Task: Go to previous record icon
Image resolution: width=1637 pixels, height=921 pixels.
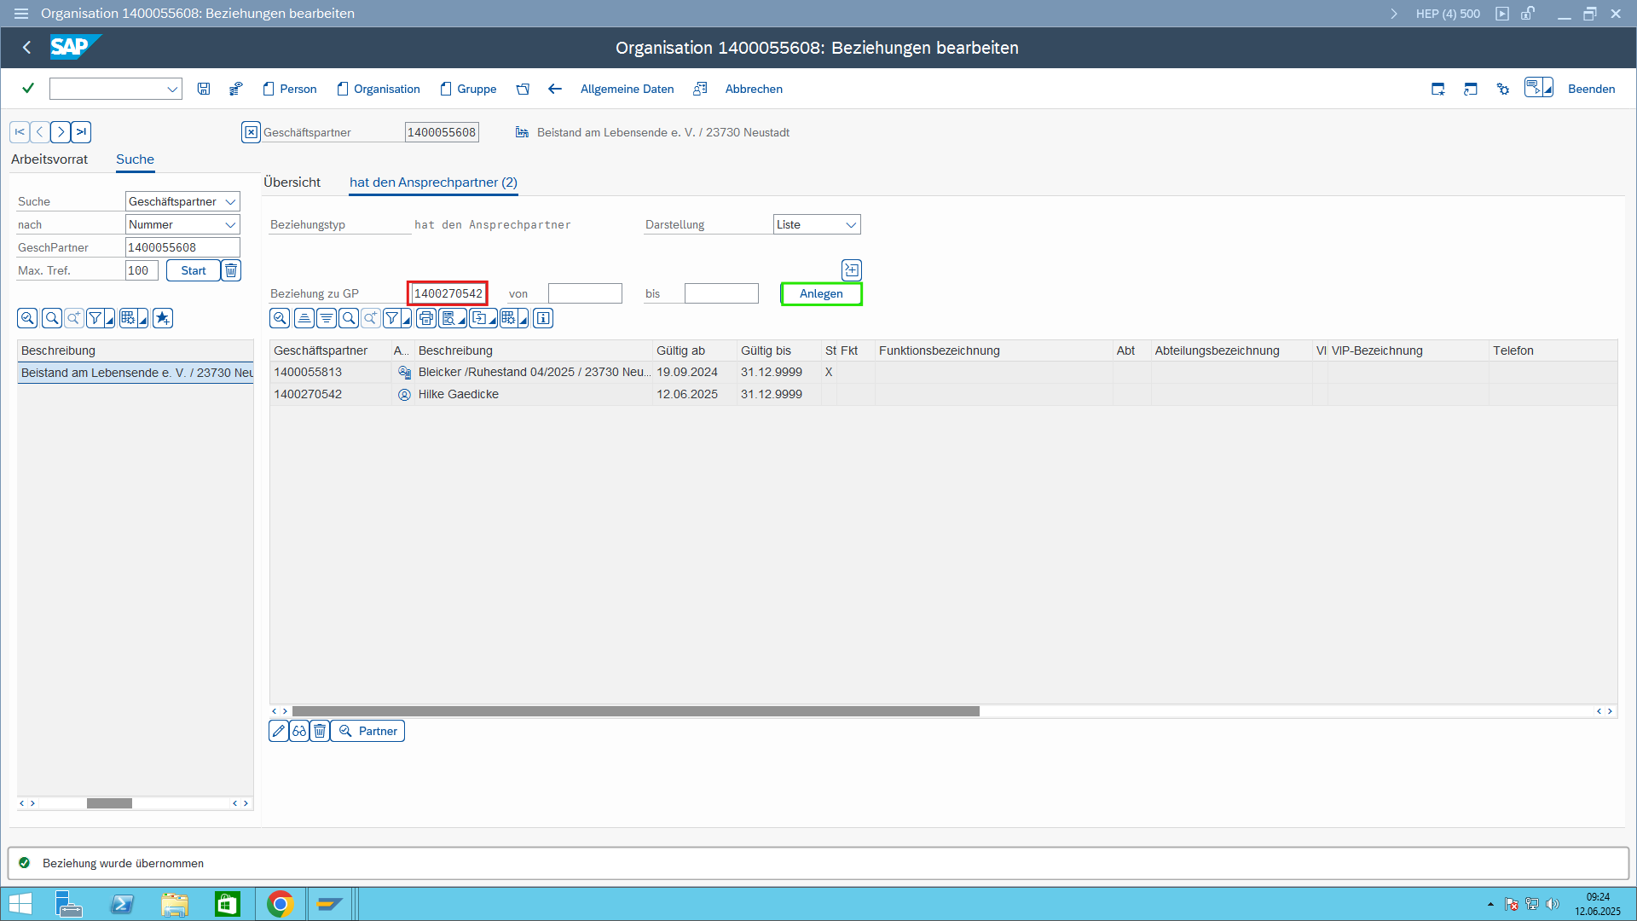Action: tap(40, 132)
